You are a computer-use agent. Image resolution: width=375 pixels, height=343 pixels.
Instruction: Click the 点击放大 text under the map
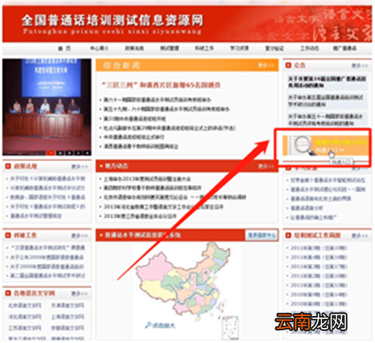click(163, 325)
